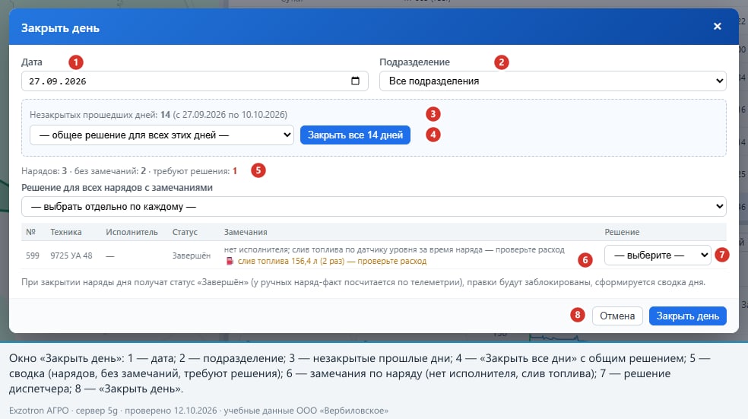748x419 pixels.
Task: Click the «Замечания» column header
Action: tap(246, 232)
